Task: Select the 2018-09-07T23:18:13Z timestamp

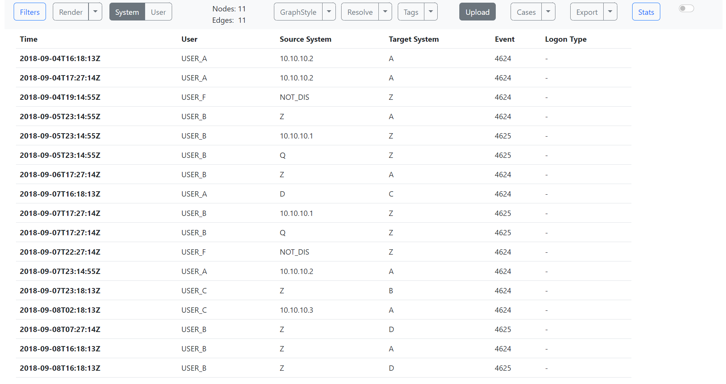Action: 60,291
